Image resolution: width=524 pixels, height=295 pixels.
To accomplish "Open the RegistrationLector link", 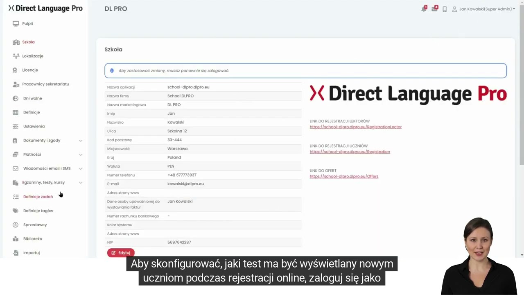I will (355, 127).
